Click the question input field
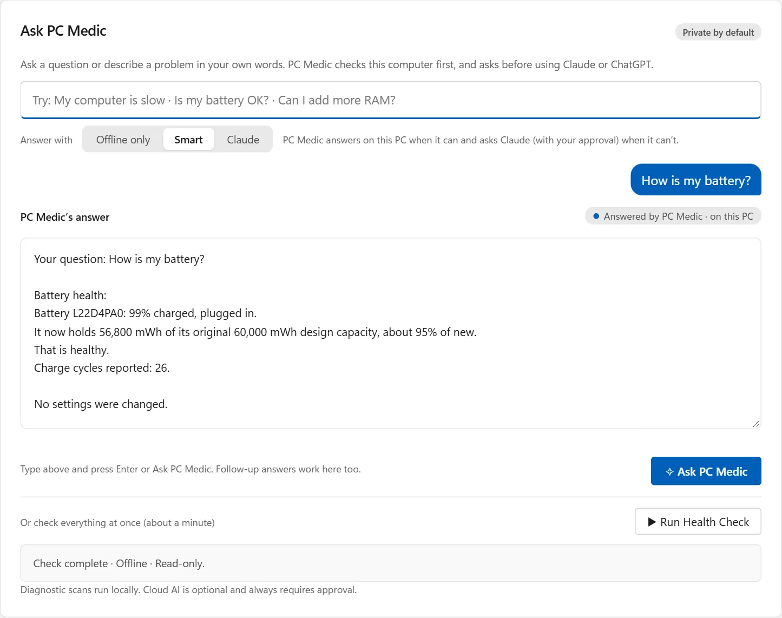 tap(391, 100)
